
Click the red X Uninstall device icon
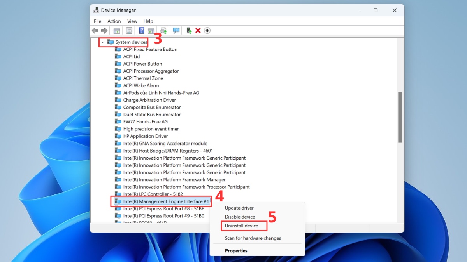[x=198, y=31]
